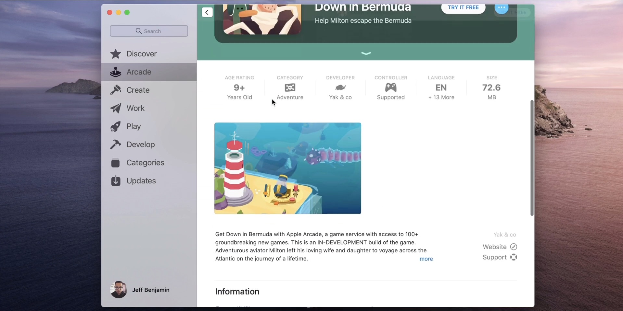Click the gray 'Yak & co' label above Website
The height and width of the screenshot is (311, 623).
click(x=505, y=235)
